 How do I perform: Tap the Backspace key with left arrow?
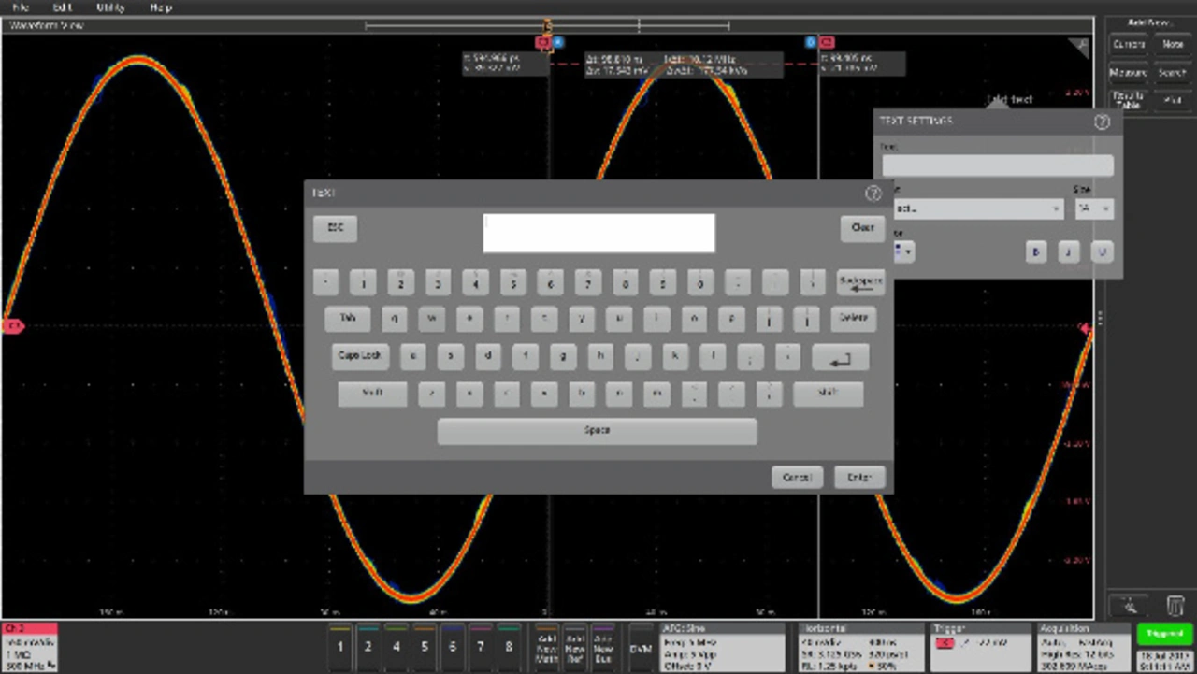coord(860,283)
